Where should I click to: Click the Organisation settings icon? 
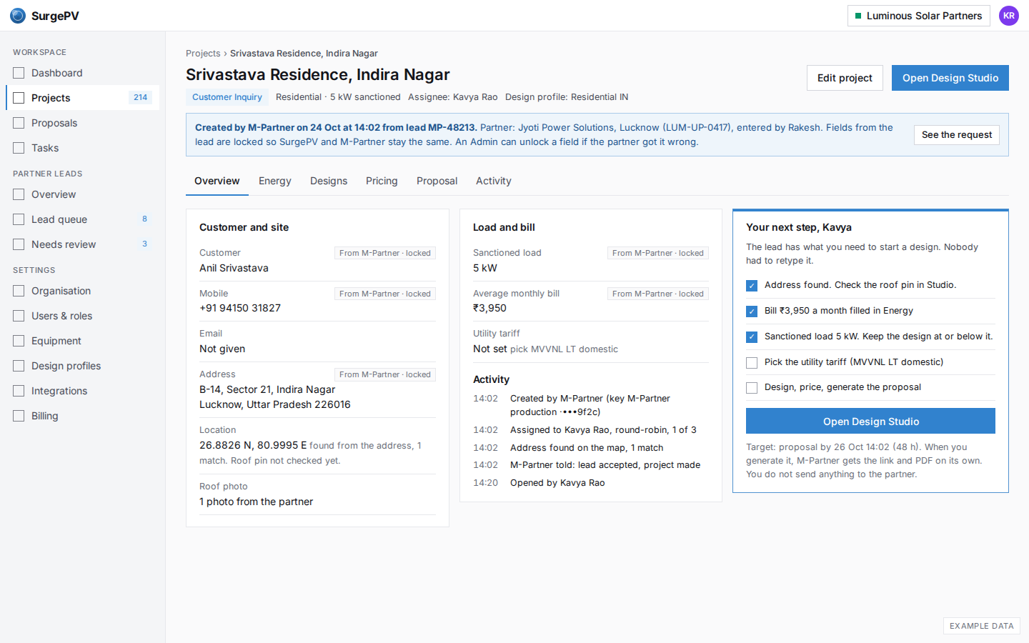click(19, 291)
